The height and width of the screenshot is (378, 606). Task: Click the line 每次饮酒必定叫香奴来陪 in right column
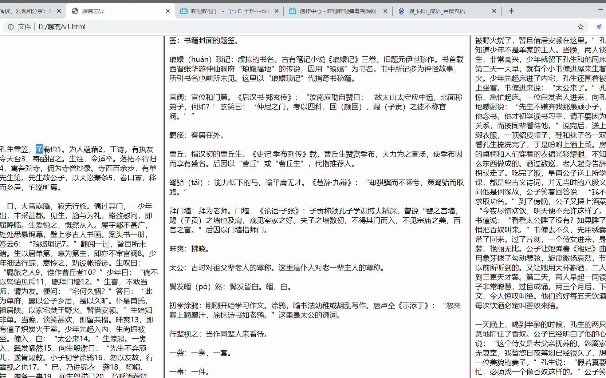coord(517,306)
